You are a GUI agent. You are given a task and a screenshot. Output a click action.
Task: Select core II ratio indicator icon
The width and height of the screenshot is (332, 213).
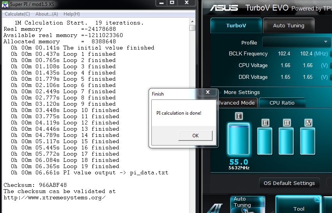pyautogui.click(x=265, y=122)
